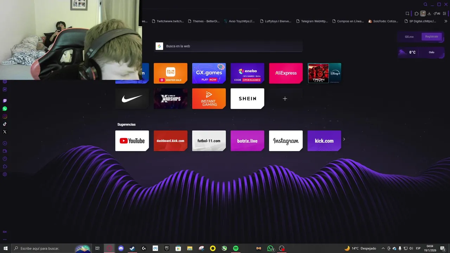450x253 pixels.
Task: Open the GX.games speed dial tile
Action: pyautogui.click(x=209, y=73)
